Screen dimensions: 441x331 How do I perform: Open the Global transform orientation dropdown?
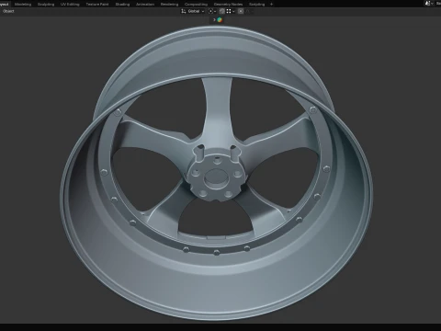pyautogui.click(x=193, y=11)
